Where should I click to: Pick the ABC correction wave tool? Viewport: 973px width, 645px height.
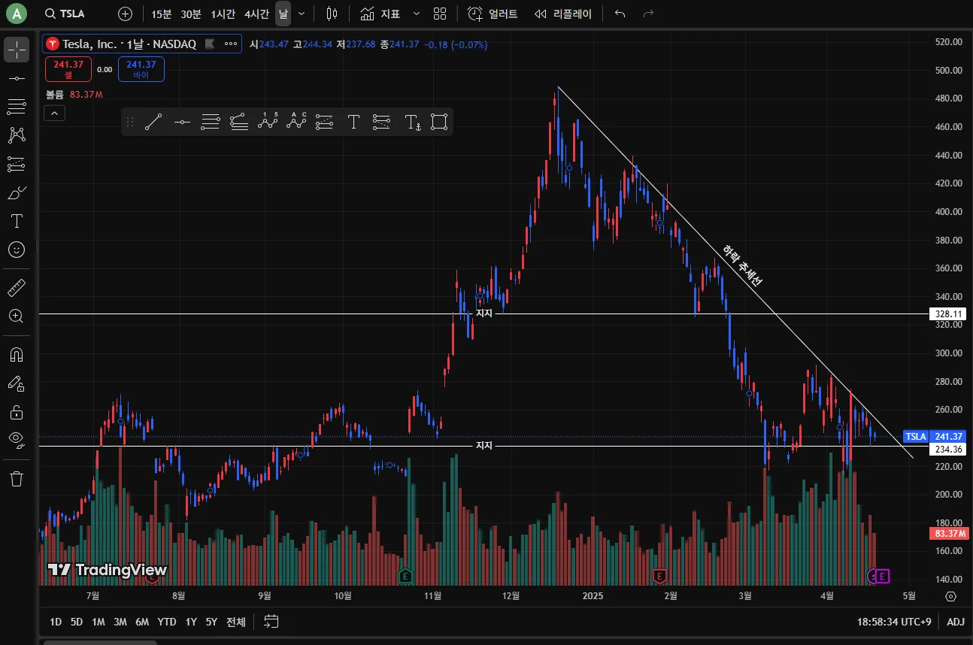pos(296,122)
